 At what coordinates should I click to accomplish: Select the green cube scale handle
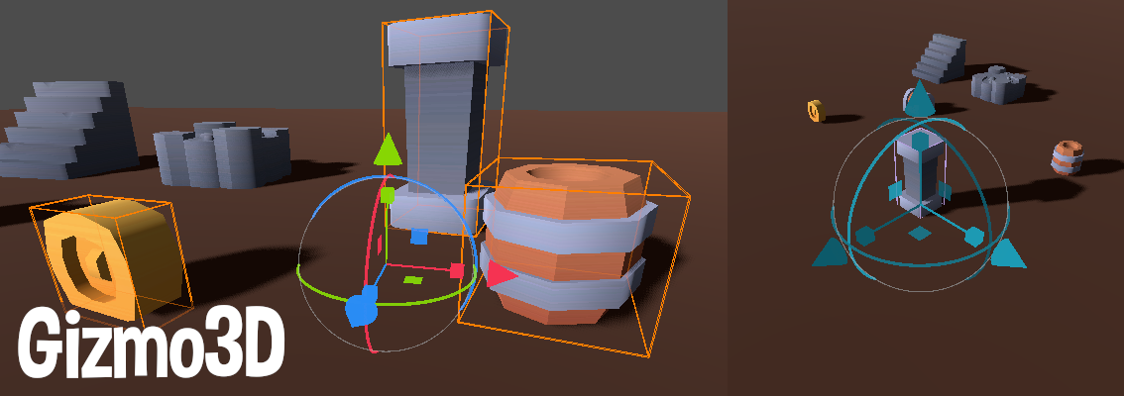point(388,195)
